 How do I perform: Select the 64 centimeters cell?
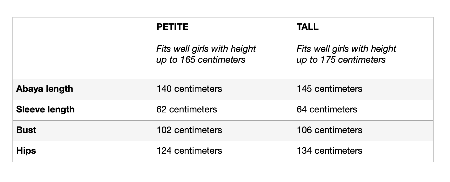click(363, 110)
